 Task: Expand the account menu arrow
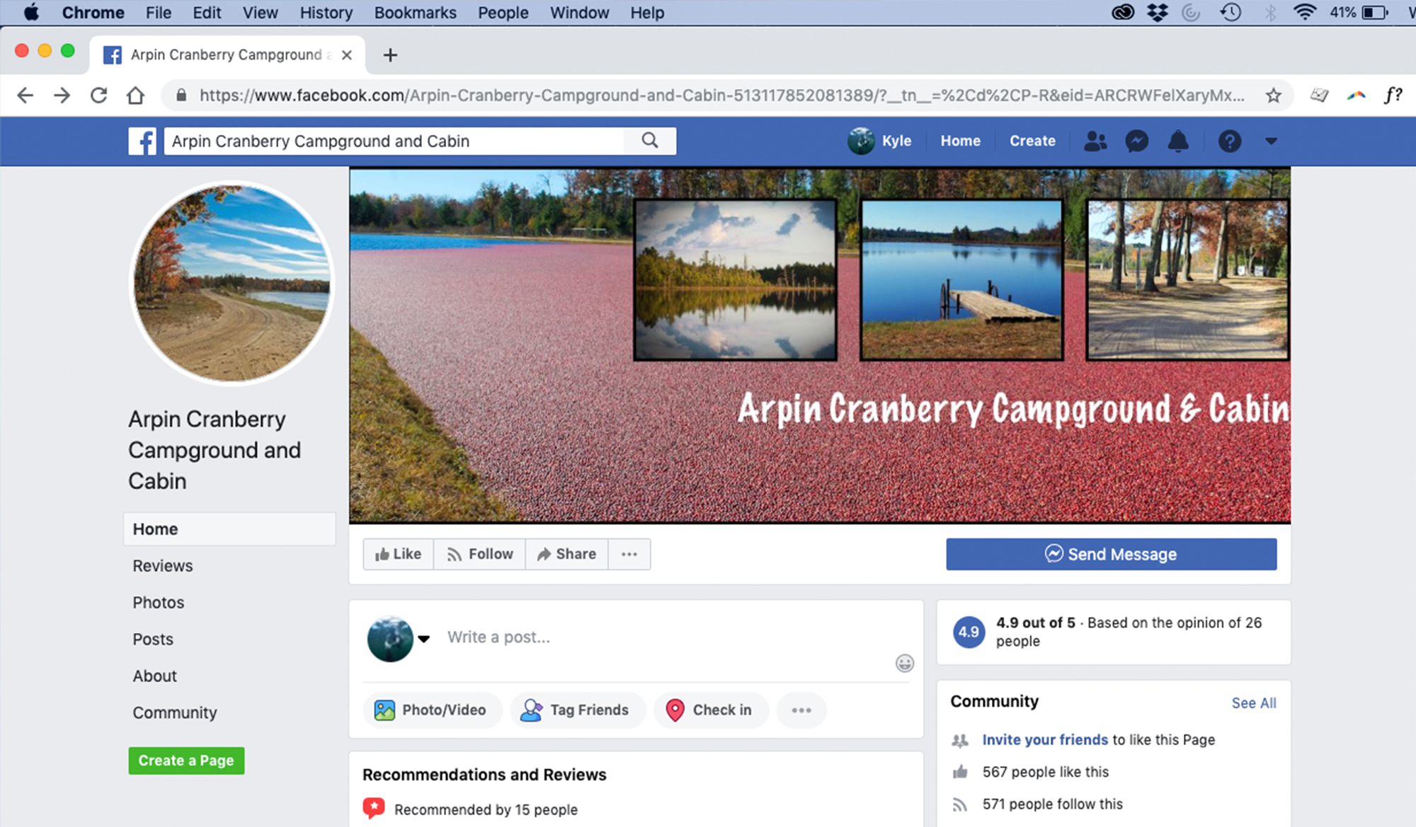click(1271, 141)
